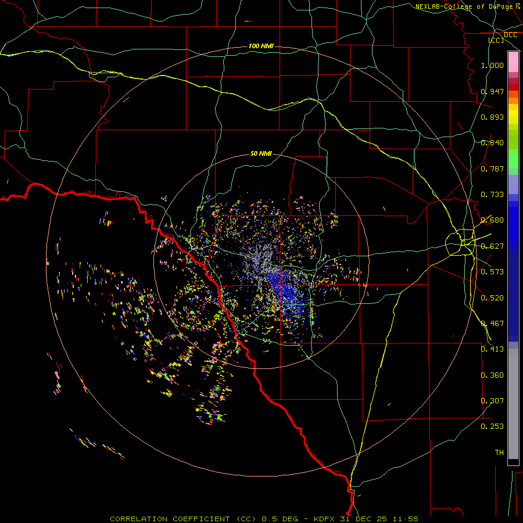Click the 0.253 legend value
This screenshot has width=523, height=523.
pos(492,427)
